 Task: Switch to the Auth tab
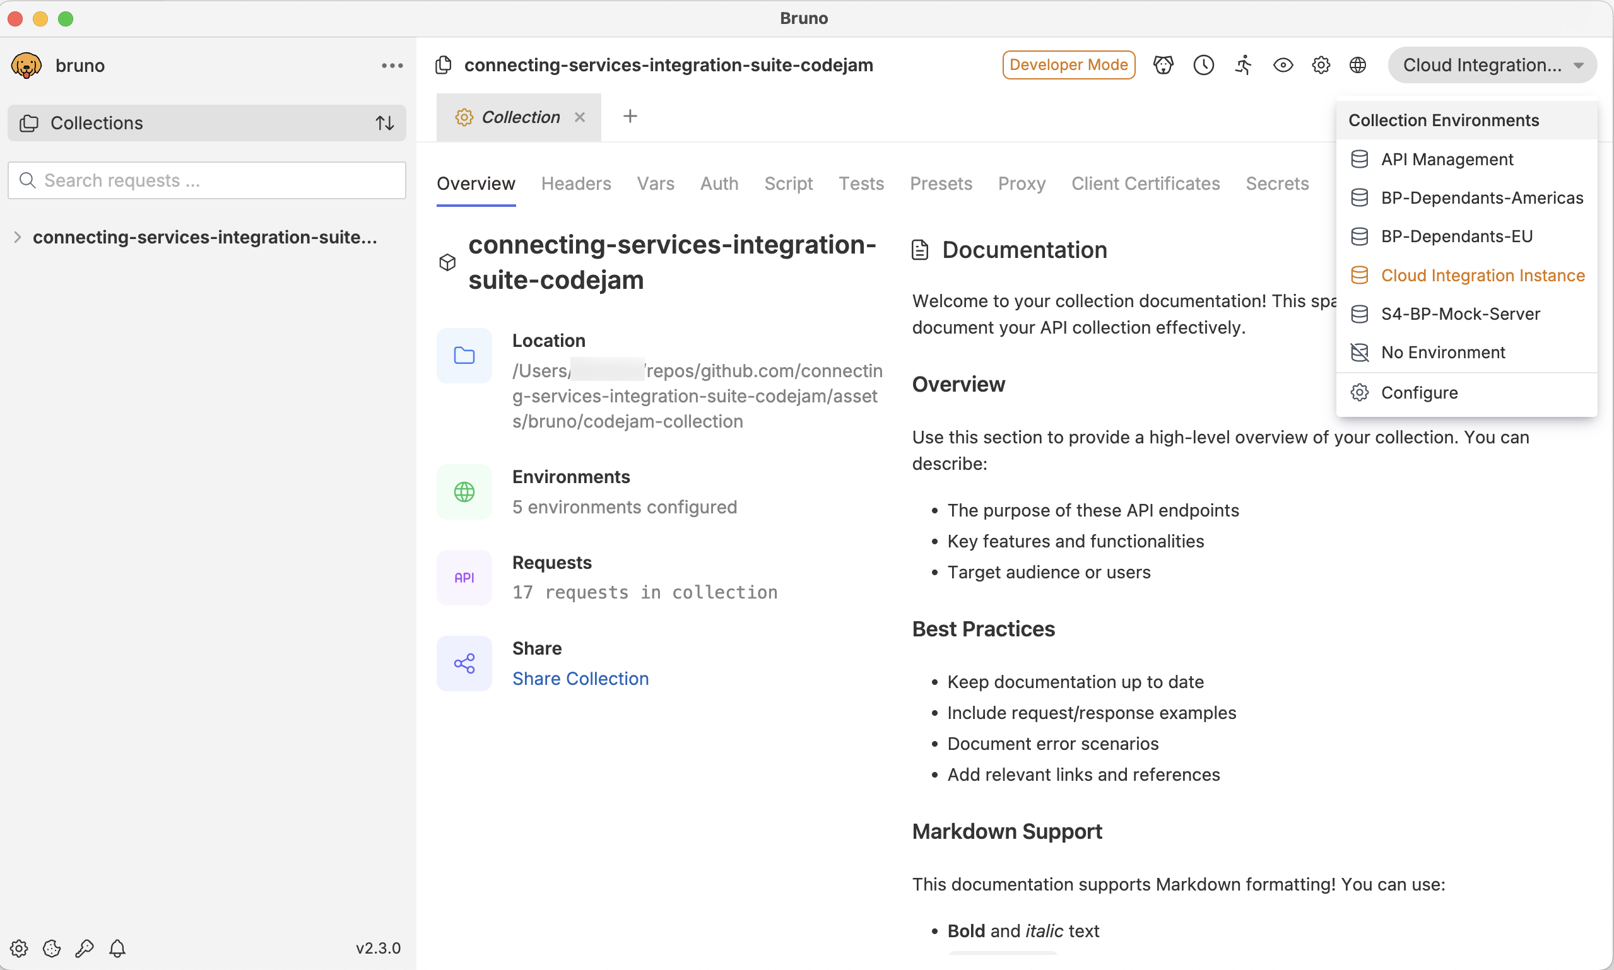pos(719,184)
